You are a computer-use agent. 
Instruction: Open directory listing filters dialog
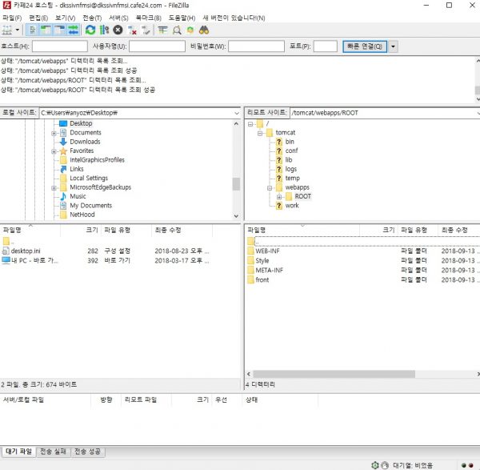(x=162, y=30)
